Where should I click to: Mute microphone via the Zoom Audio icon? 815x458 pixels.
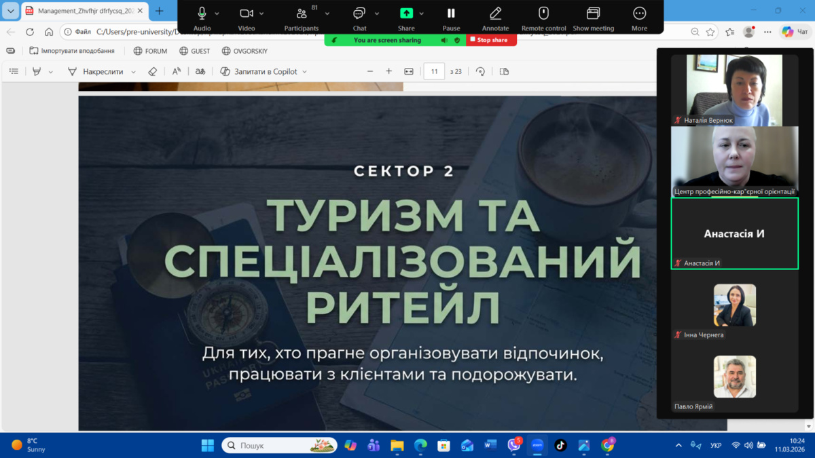coord(202,14)
